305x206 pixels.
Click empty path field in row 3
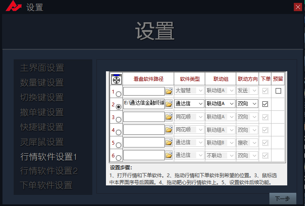(x=144, y=117)
